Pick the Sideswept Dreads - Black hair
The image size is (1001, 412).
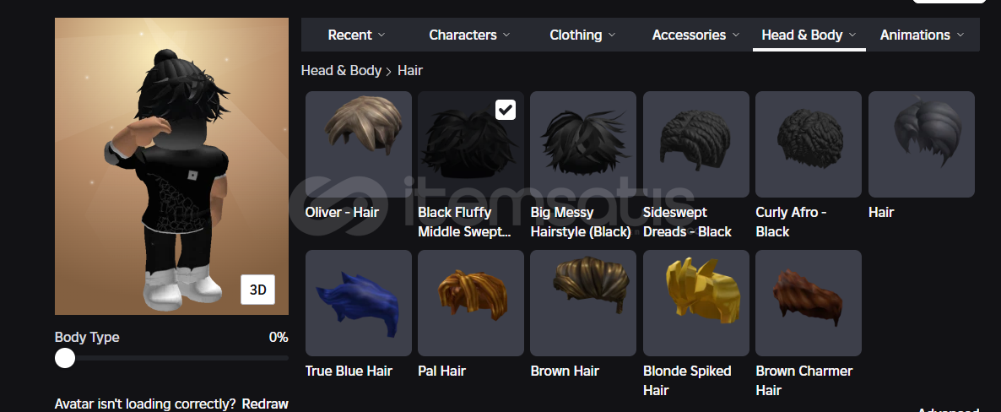pos(695,144)
